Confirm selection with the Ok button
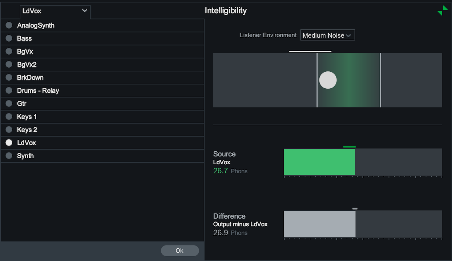The image size is (452, 261). tap(180, 251)
